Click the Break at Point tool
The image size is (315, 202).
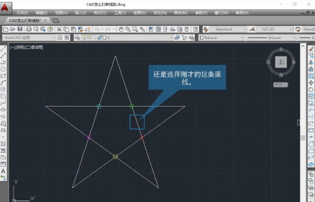(x=311, y=123)
